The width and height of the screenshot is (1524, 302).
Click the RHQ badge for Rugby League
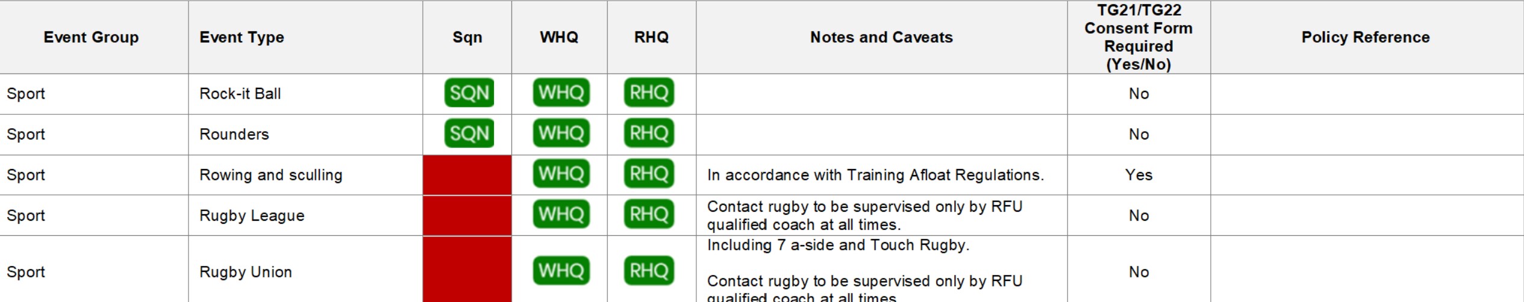tap(649, 214)
